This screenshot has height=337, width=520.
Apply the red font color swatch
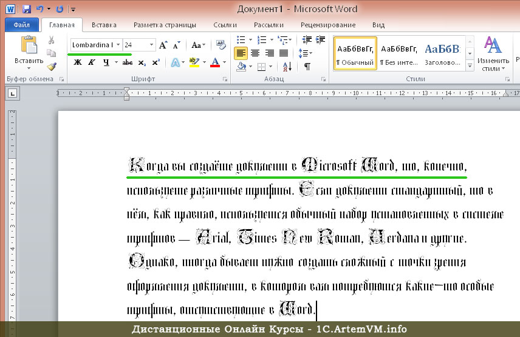(214, 62)
